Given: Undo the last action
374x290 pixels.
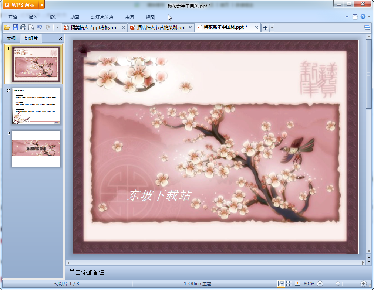Looking at the screenshot, I should [x=40, y=27].
